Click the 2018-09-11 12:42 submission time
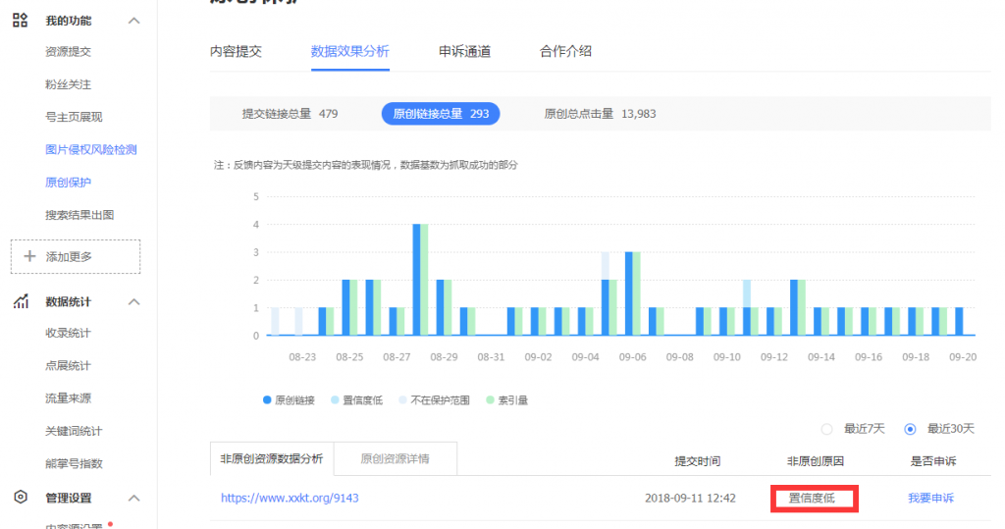Viewport: 1005px width, 529px height. coord(690,498)
